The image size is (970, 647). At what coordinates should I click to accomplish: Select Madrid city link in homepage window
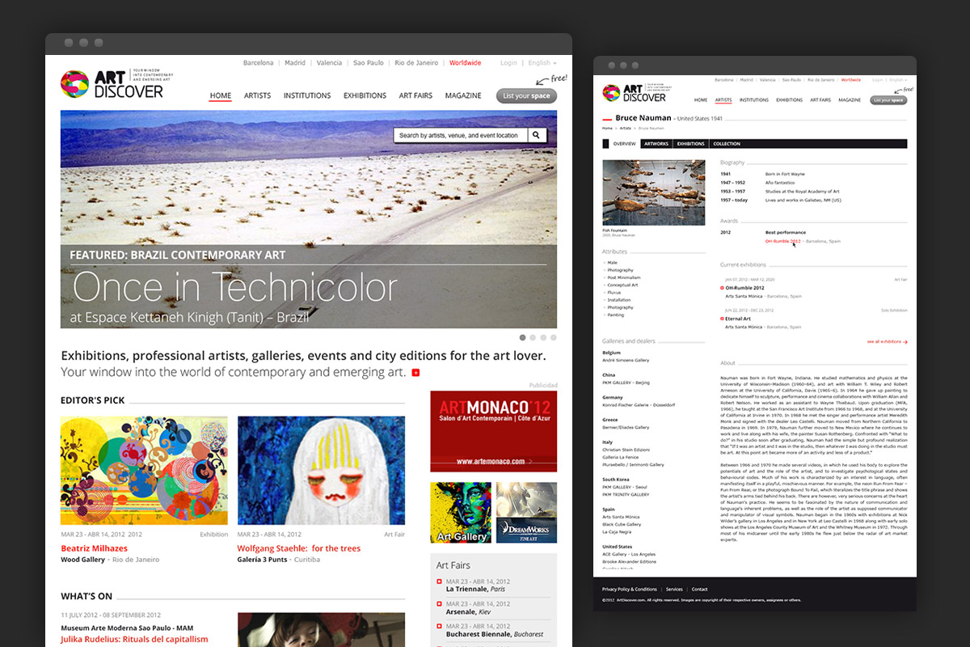point(295,63)
